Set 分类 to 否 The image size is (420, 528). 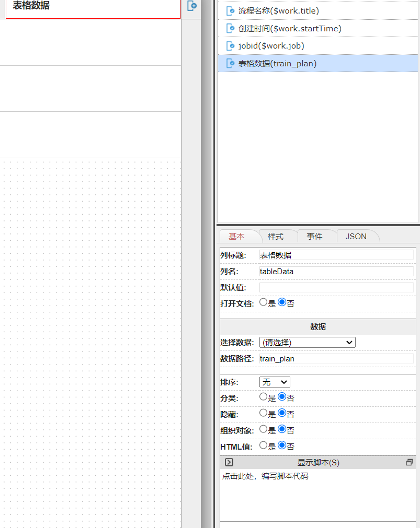click(282, 397)
